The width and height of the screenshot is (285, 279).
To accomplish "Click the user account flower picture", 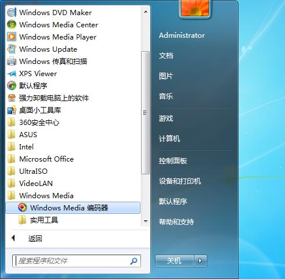I will (x=195, y=9).
